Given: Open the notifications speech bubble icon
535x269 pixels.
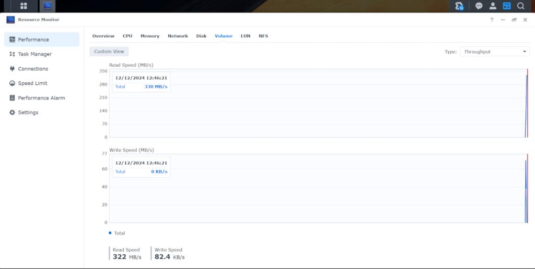Looking at the screenshot, I should pos(479,6).
